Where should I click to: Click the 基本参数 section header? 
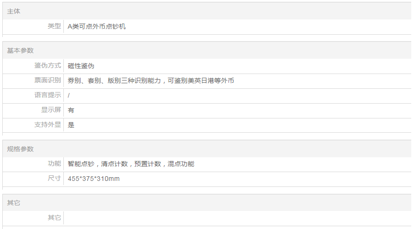click(x=20, y=50)
